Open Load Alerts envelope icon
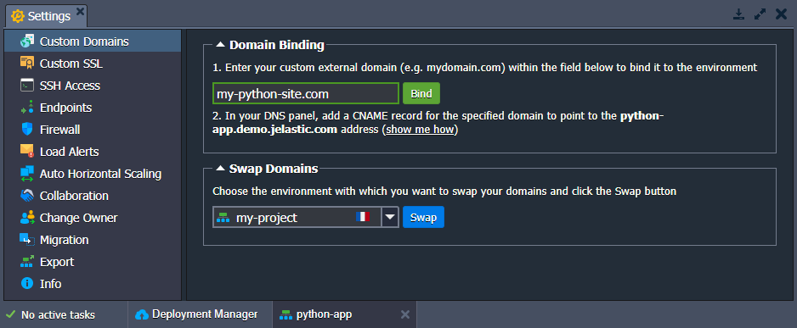 coord(27,152)
